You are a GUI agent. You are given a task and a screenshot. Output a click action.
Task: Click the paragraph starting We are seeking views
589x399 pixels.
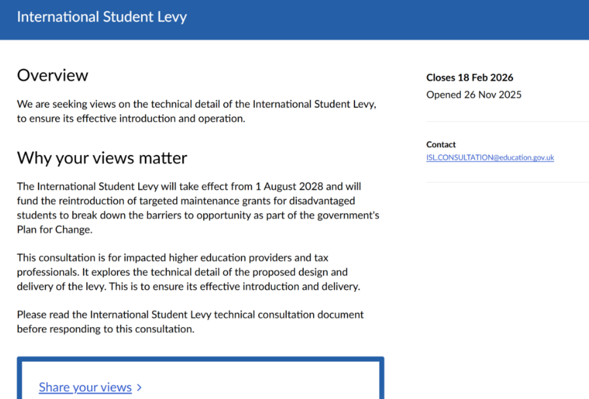(197, 111)
